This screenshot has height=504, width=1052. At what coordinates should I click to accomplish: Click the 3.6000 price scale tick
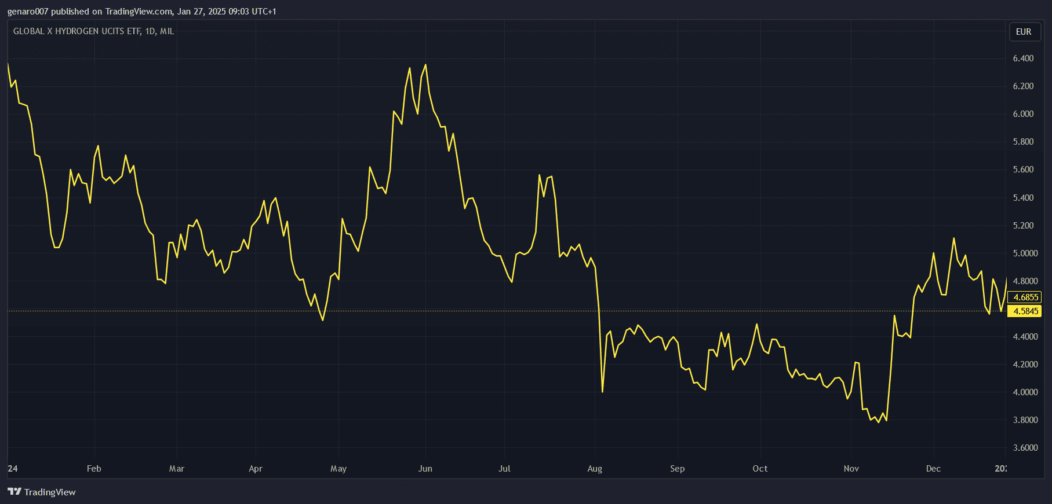1025,448
